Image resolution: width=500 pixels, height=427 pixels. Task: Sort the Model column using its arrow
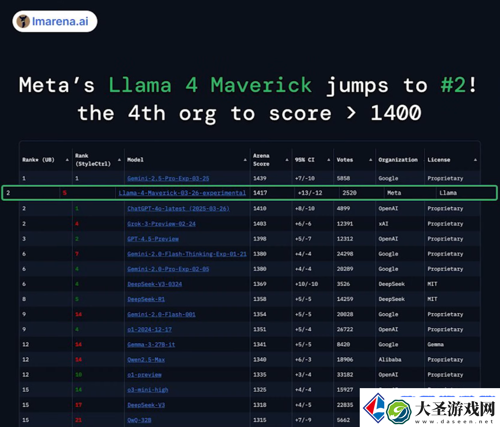[245, 160]
